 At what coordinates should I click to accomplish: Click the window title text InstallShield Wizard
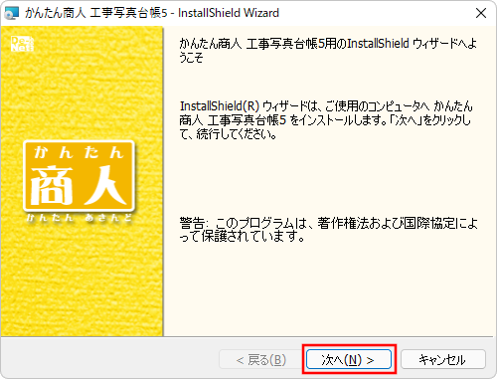tap(229, 13)
